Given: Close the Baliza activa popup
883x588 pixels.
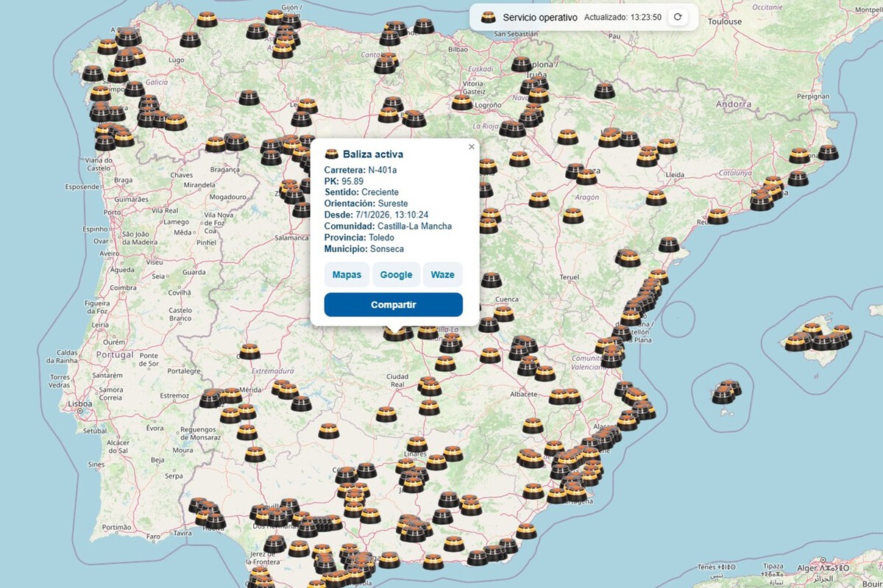Looking at the screenshot, I should [472, 147].
